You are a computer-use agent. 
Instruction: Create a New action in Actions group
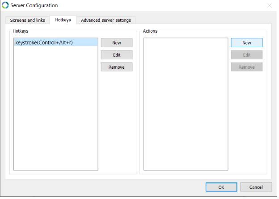pyautogui.click(x=247, y=43)
